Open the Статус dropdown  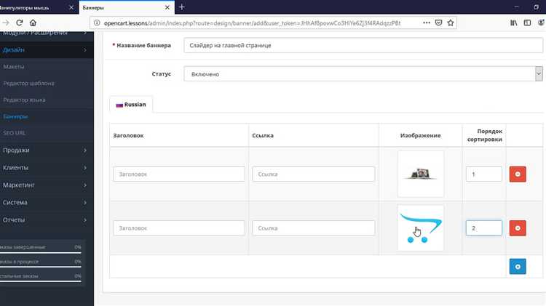pos(363,74)
